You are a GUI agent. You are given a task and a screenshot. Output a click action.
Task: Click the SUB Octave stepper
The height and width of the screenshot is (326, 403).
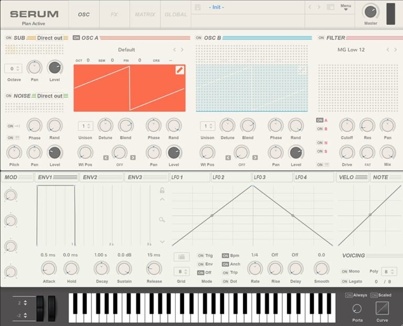point(13,69)
